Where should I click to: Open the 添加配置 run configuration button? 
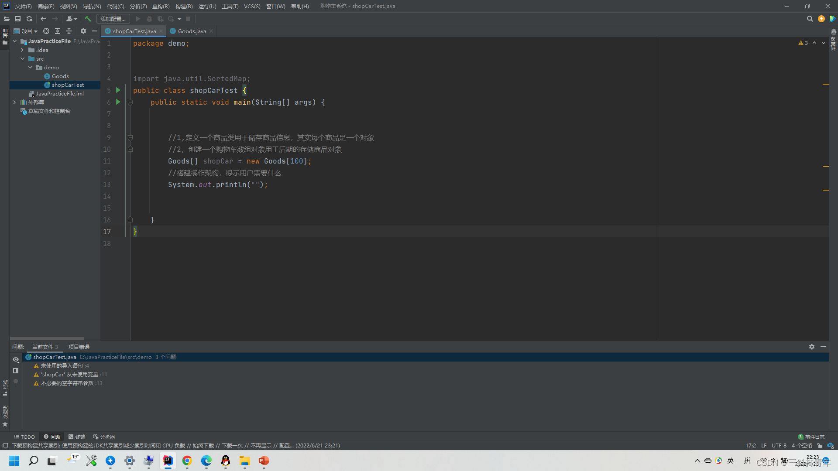point(113,19)
